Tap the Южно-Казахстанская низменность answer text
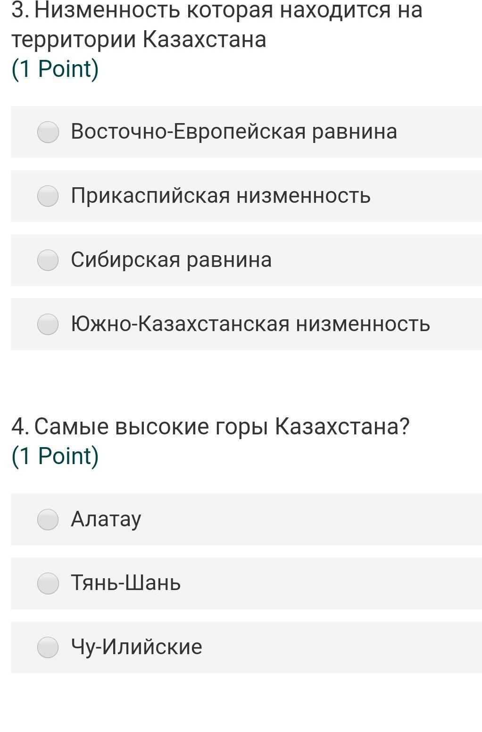482x732 pixels. (250, 324)
